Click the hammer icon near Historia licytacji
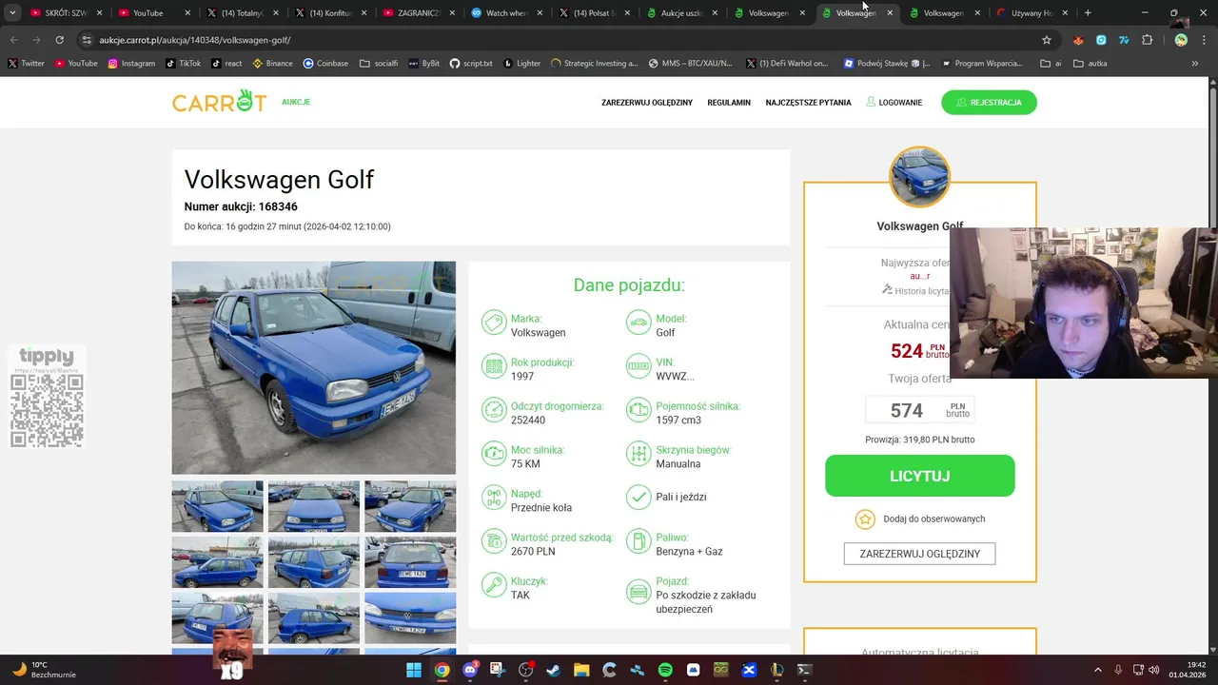1218x685 pixels. click(x=887, y=289)
